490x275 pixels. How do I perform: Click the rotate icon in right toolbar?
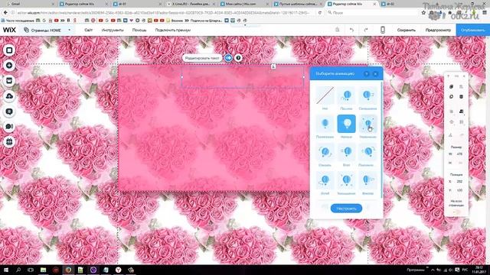[451, 135]
